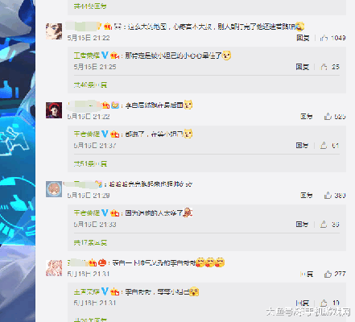
Task: Open first commenter's avatar profile
Action: (54, 31)
